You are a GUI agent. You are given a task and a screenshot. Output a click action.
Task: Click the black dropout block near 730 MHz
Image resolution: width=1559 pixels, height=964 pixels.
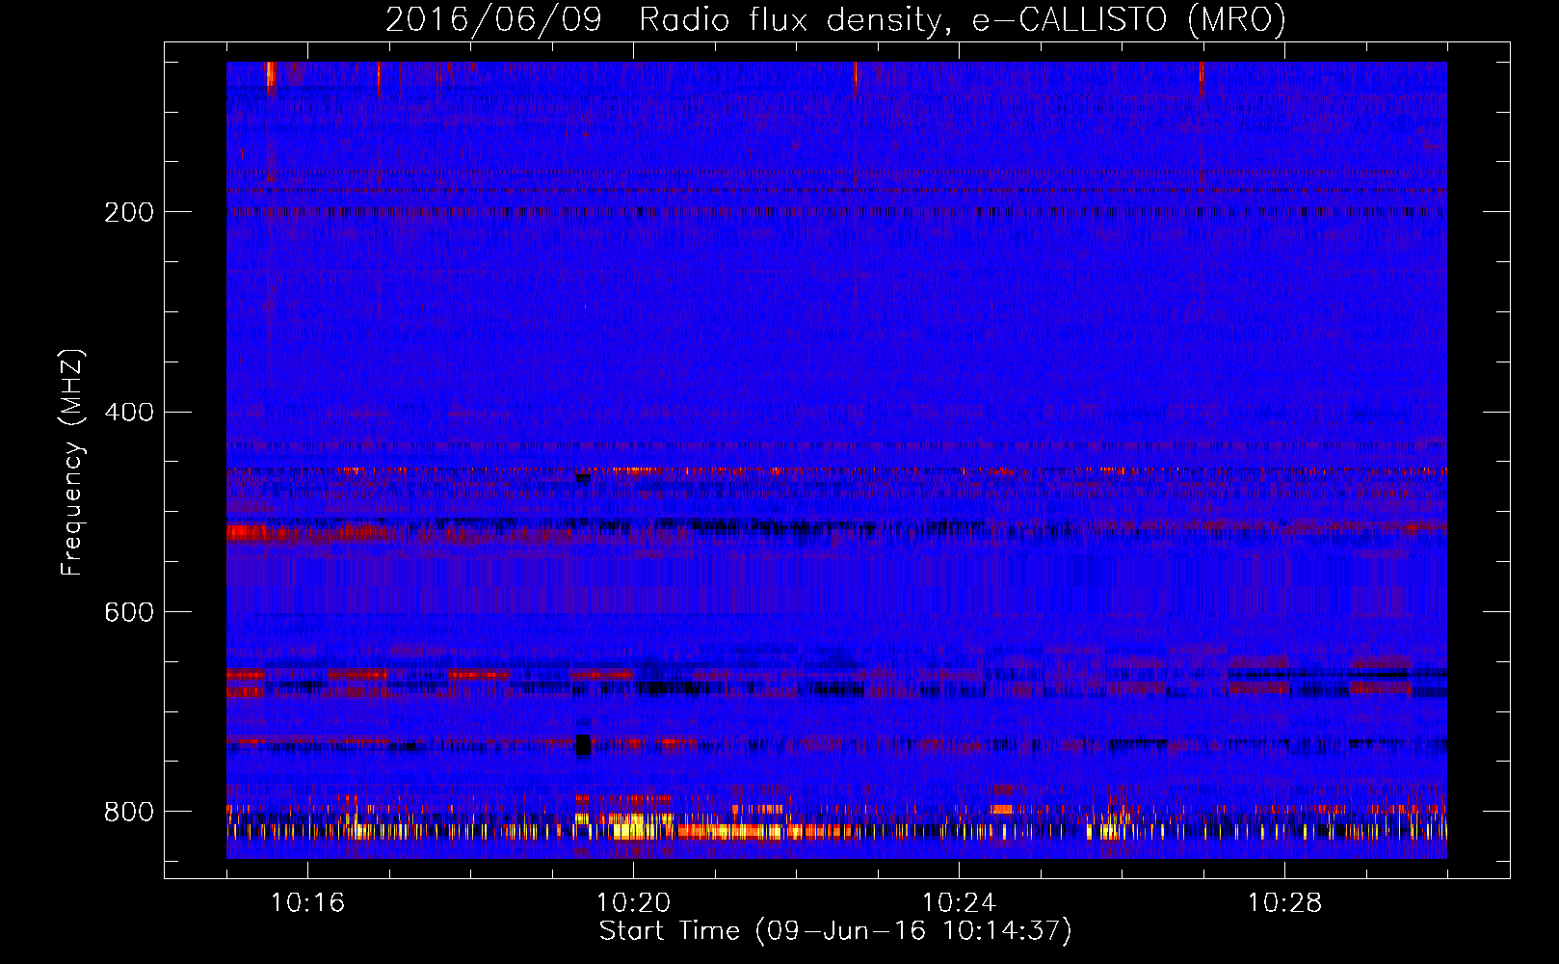(583, 745)
